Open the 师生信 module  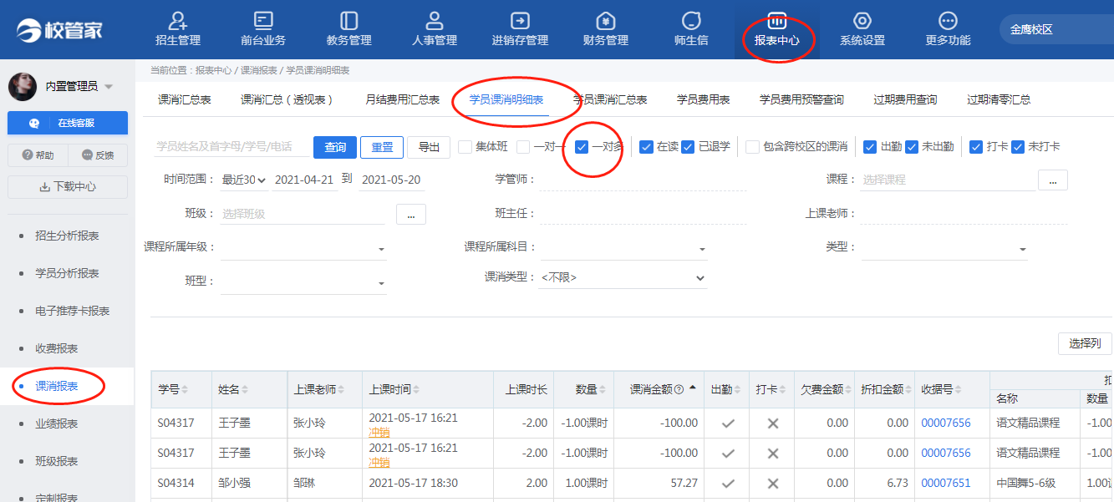point(691,29)
